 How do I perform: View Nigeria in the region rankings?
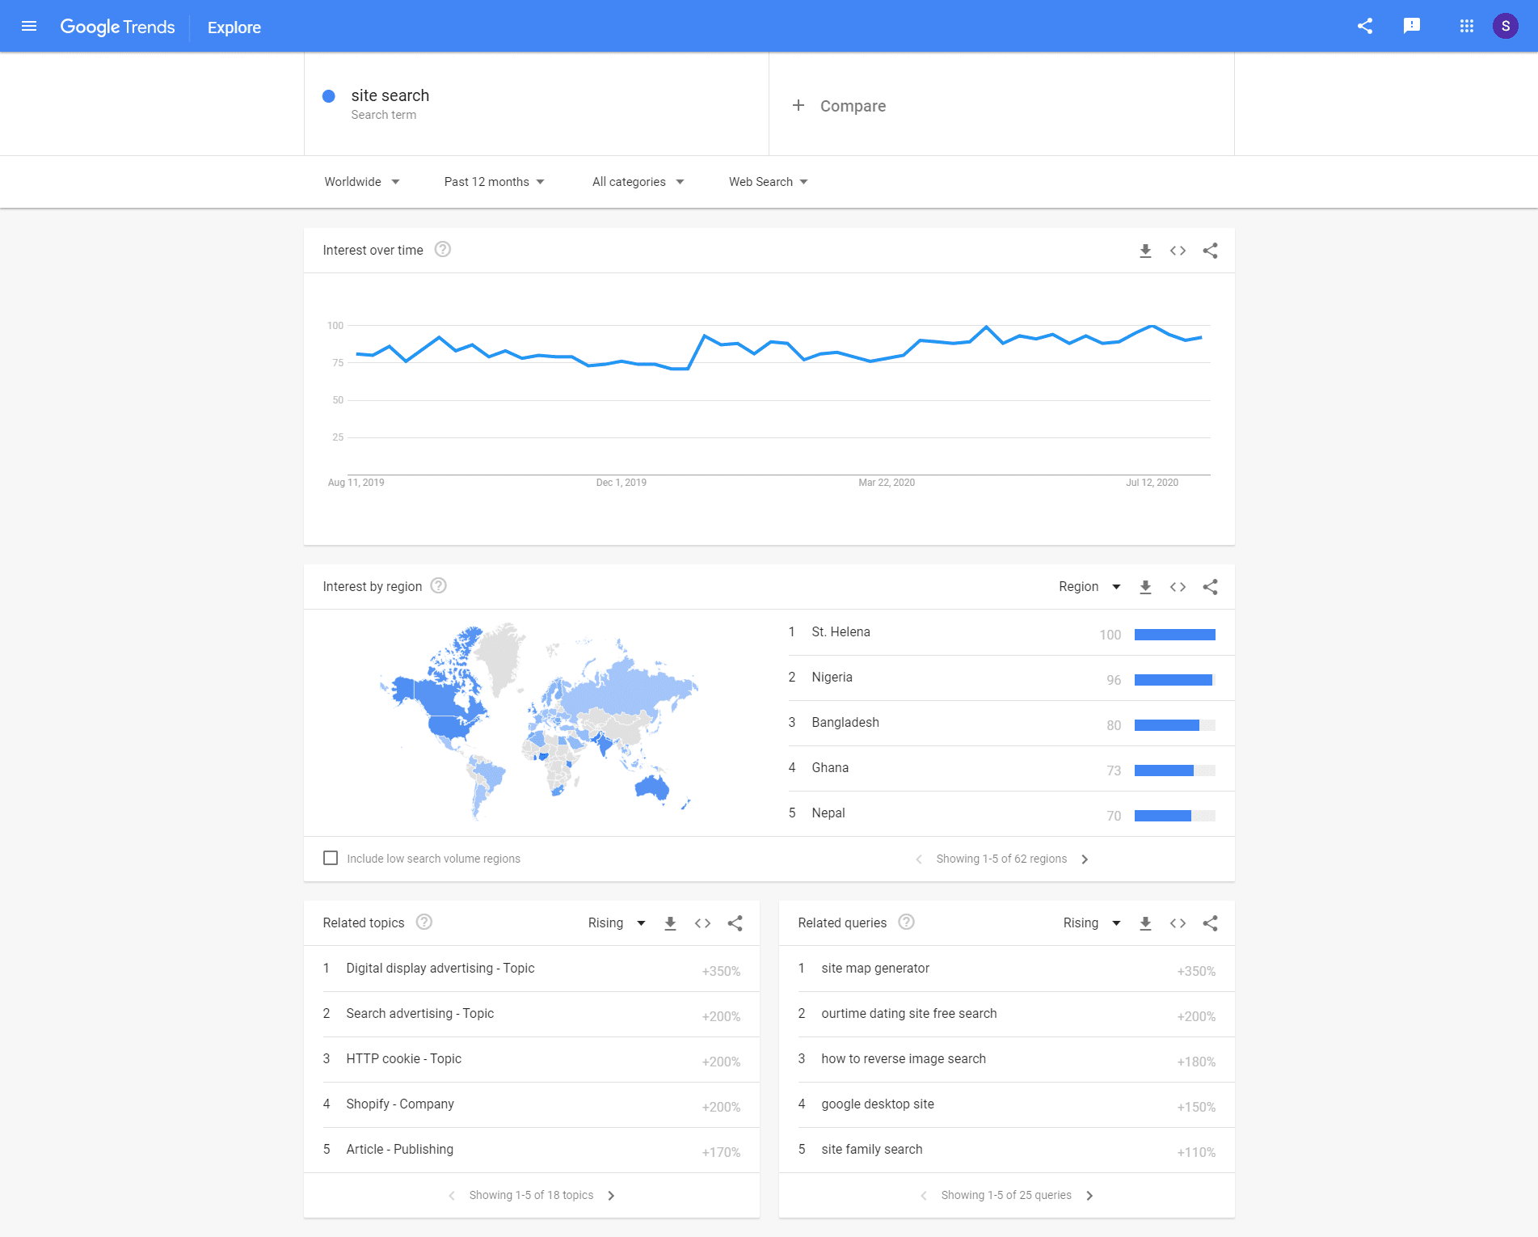(832, 677)
